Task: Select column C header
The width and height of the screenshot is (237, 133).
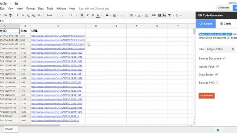Action: click(x=58, y=26)
